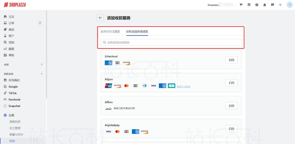Open the notifications bell
295x144 pixels.
tap(265, 5)
